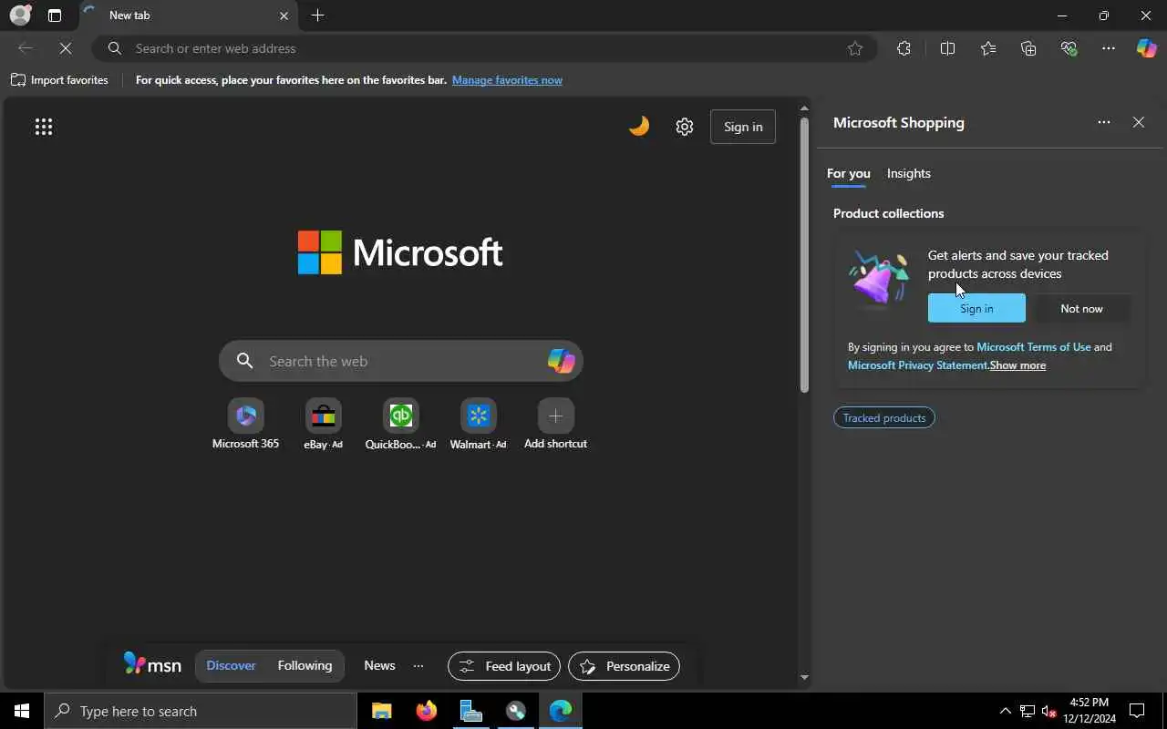Click Sign in in Shopping panel
This screenshot has height=729, width=1167.
976,308
